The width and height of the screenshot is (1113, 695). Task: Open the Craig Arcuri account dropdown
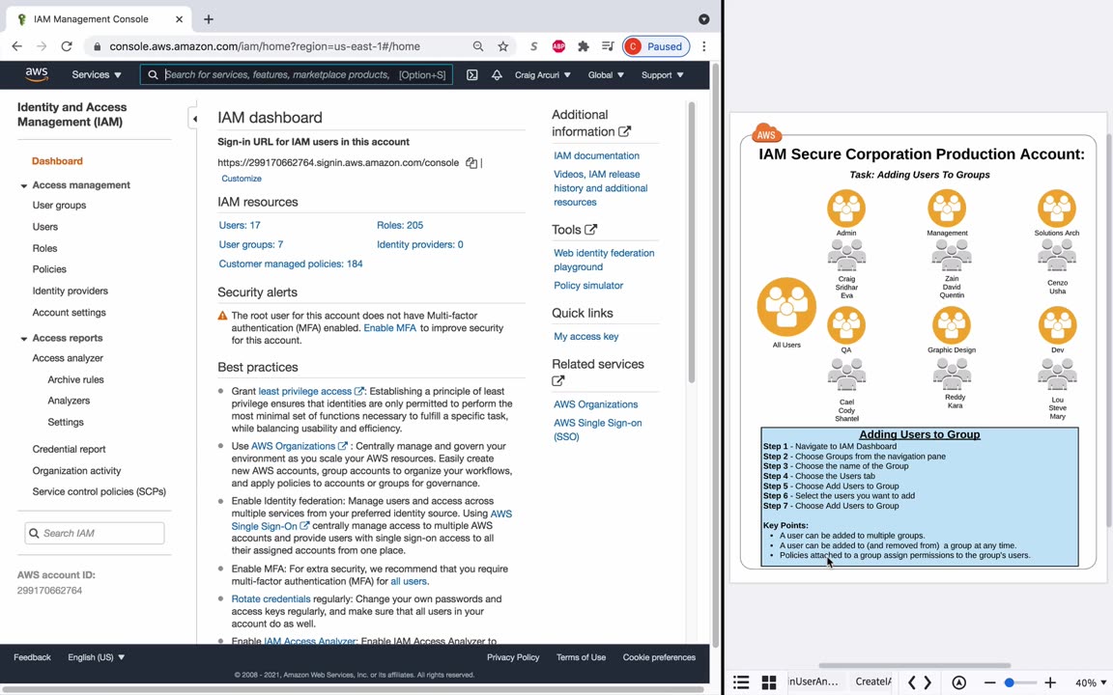pos(542,74)
